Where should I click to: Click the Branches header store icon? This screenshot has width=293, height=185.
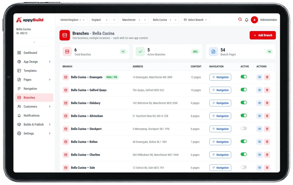pos(65,35)
